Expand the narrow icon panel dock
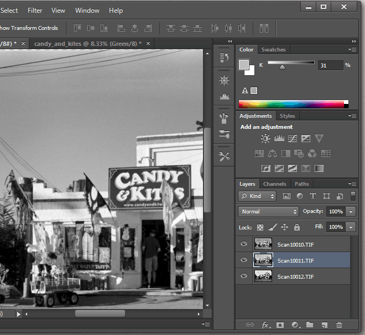 [x=230, y=41]
